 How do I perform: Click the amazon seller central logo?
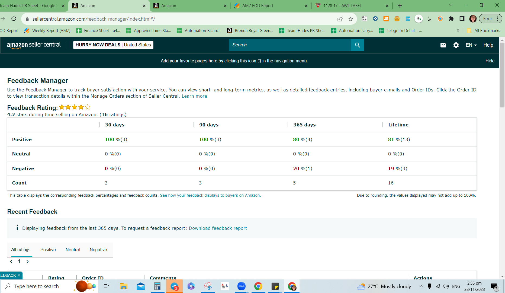pyautogui.click(x=34, y=45)
